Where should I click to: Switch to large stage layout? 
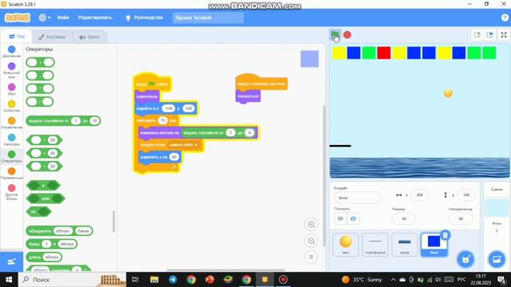(489, 35)
